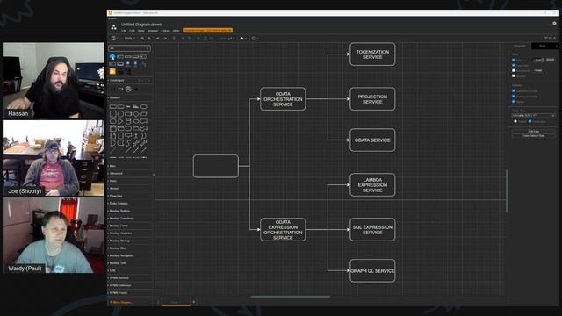The width and height of the screenshot is (562, 316).
Task: Expand the Misc shapes section
Action: pos(112,166)
